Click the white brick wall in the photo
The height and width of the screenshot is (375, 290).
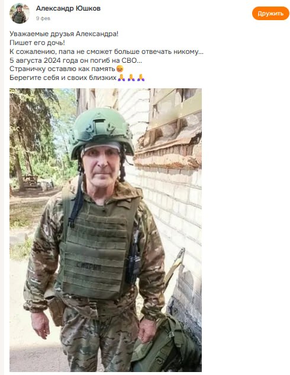pos(176,210)
